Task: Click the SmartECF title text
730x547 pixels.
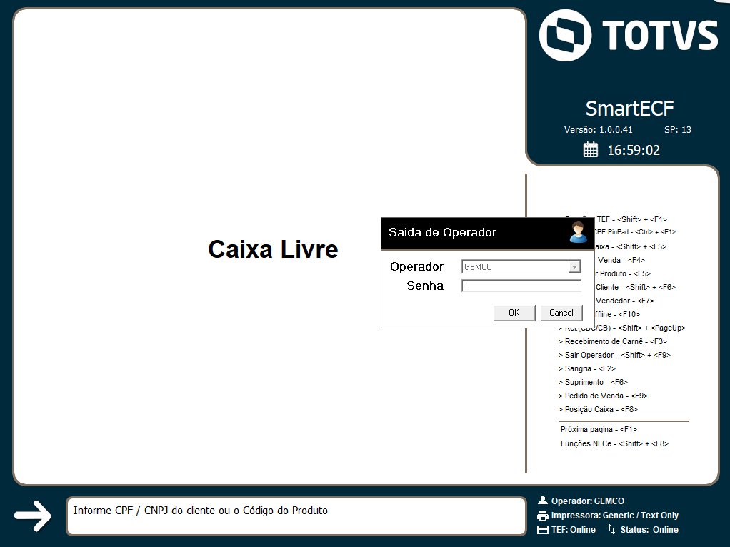Action: (629, 109)
